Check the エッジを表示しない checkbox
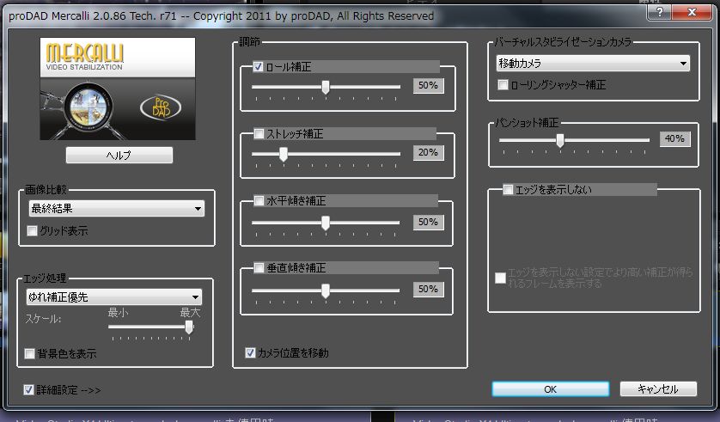Viewport: 720px width, 422px height. point(508,190)
